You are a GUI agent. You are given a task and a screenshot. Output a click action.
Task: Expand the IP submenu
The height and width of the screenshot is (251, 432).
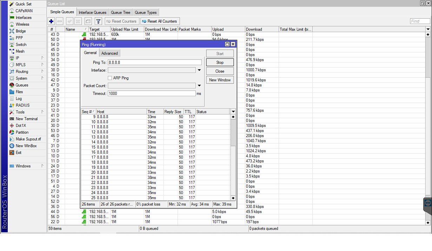42,58
